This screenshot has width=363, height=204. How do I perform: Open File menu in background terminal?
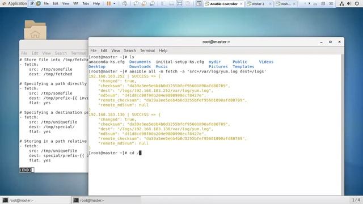pyautogui.click(x=24, y=53)
